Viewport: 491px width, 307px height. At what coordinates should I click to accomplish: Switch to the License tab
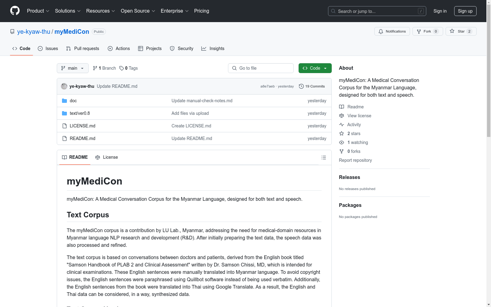click(x=106, y=157)
